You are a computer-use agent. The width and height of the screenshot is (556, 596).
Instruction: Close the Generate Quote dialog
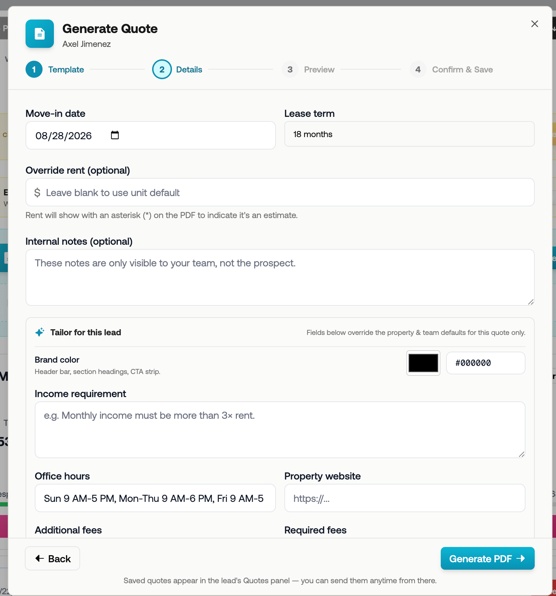[x=534, y=24]
